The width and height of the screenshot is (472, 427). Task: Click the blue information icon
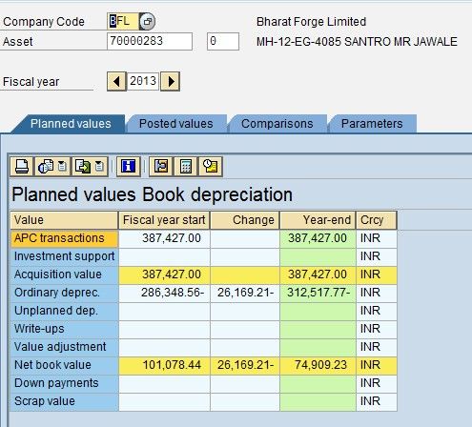click(129, 166)
